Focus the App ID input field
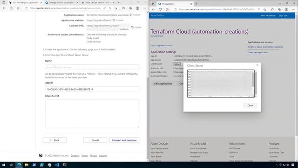The width and height of the screenshot is (298, 168). [92, 89]
